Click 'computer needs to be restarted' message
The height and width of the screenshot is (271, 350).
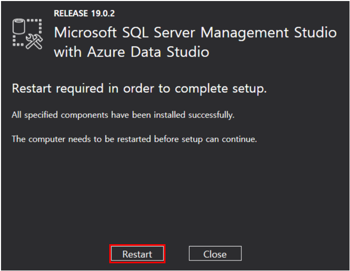(x=134, y=139)
